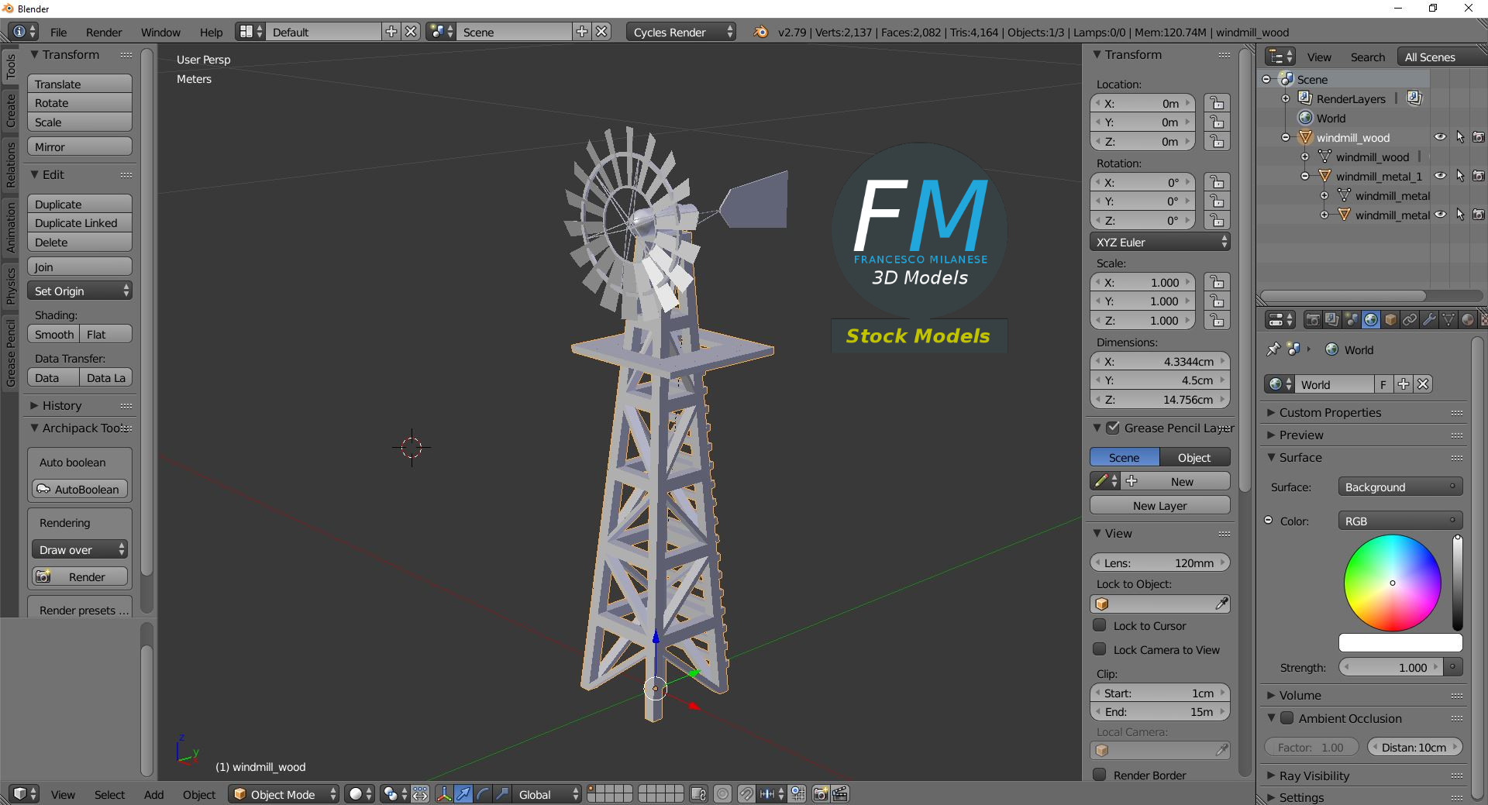Collapse the Scene tree in outliner

[x=1266, y=79]
